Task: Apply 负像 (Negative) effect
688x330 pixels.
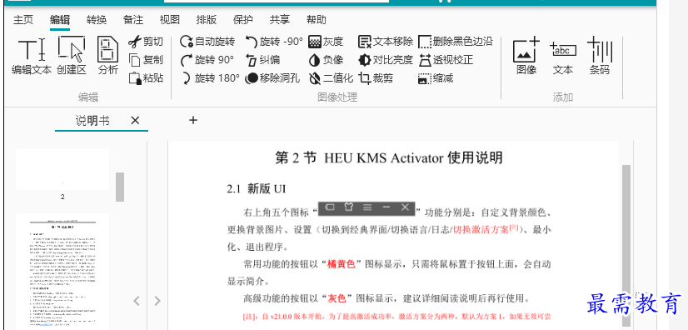Action: (326, 60)
